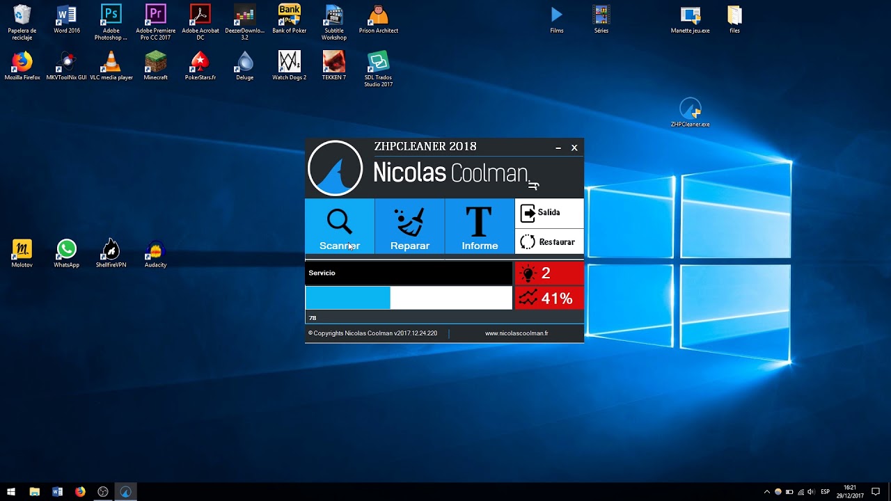Minimize the ZHPCleaner window
Viewport: 891px width, 501px height.
tap(558, 148)
